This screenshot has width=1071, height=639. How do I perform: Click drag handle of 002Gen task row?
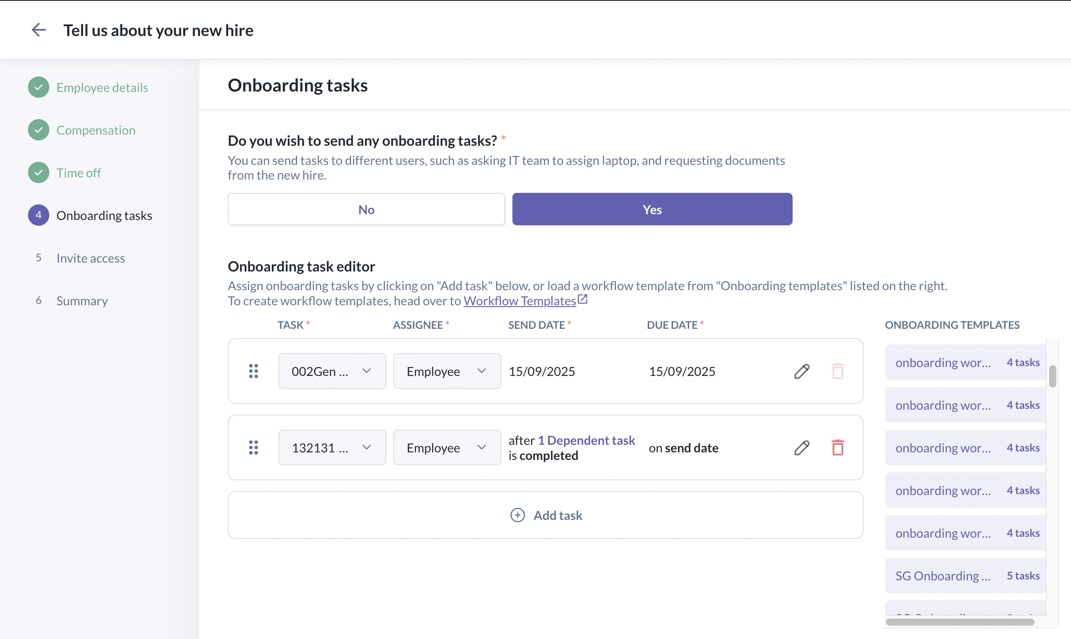click(x=254, y=371)
